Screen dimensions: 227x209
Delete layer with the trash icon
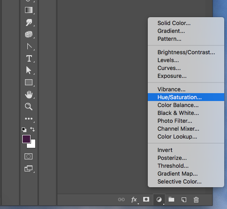(x=196, y=200)
